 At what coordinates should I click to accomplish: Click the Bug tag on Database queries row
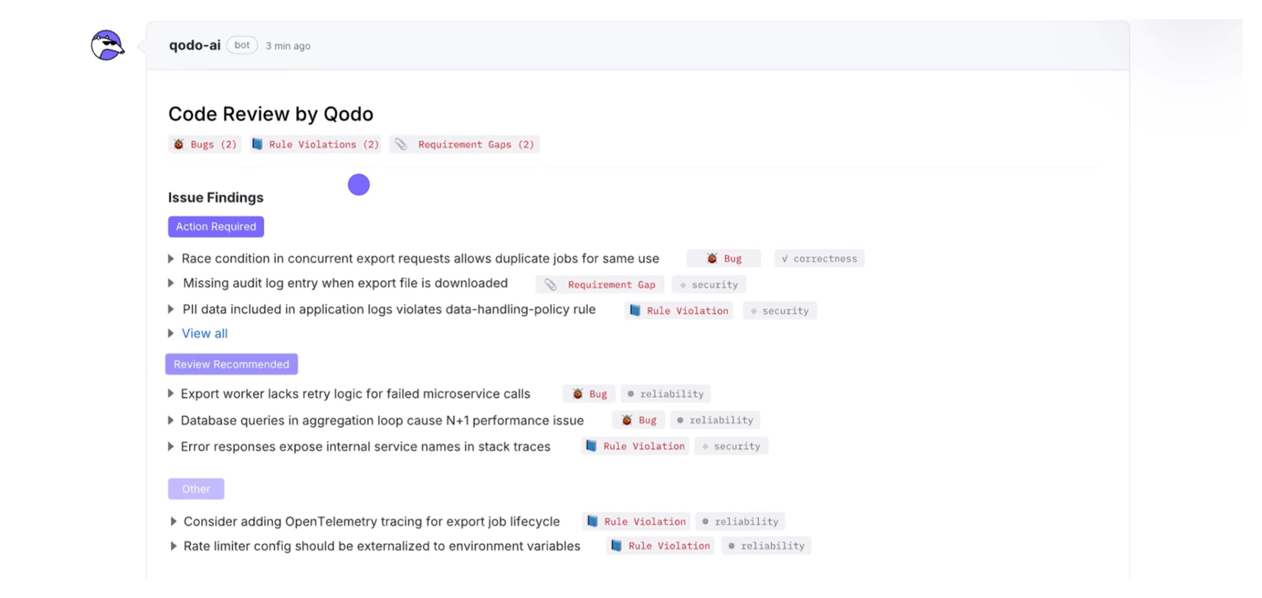pyautogui.click(x=638, y=420)
